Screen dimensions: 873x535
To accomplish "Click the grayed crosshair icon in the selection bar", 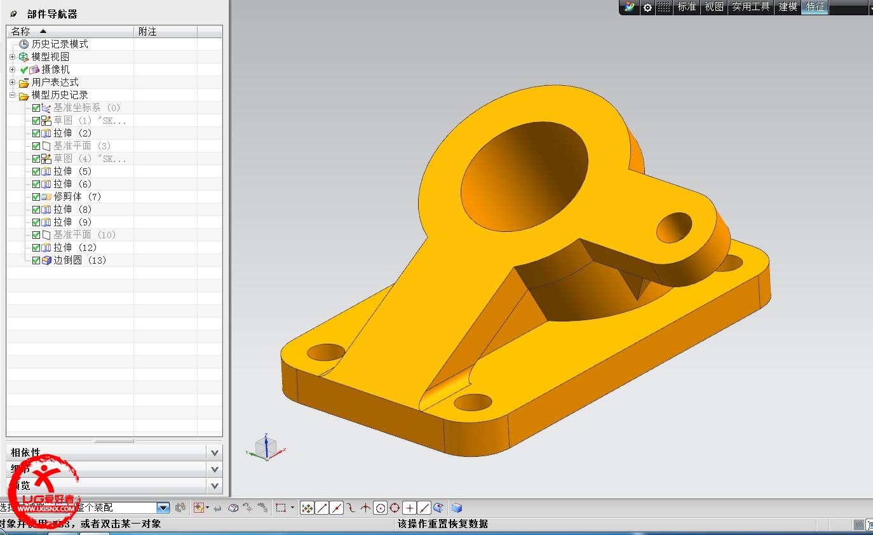I will (x=248, y=508).
